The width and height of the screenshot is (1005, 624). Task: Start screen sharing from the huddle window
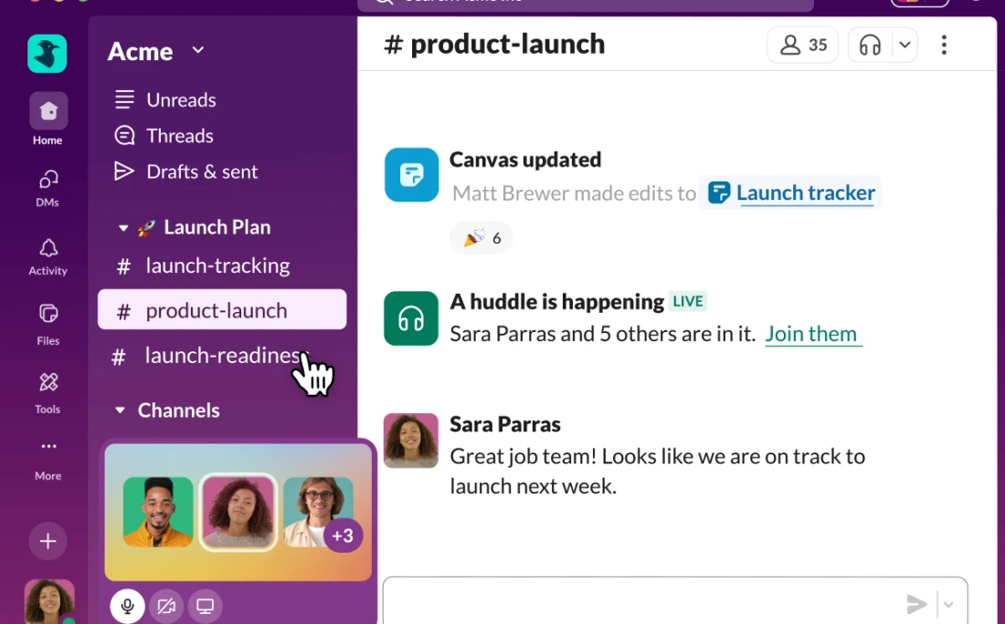point(205,605)
